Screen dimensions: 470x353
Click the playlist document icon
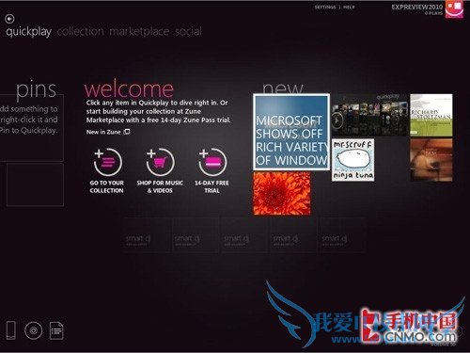click(x=56, y=330)
